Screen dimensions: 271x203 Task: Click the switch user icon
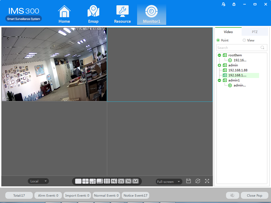(x=224, y=4)
